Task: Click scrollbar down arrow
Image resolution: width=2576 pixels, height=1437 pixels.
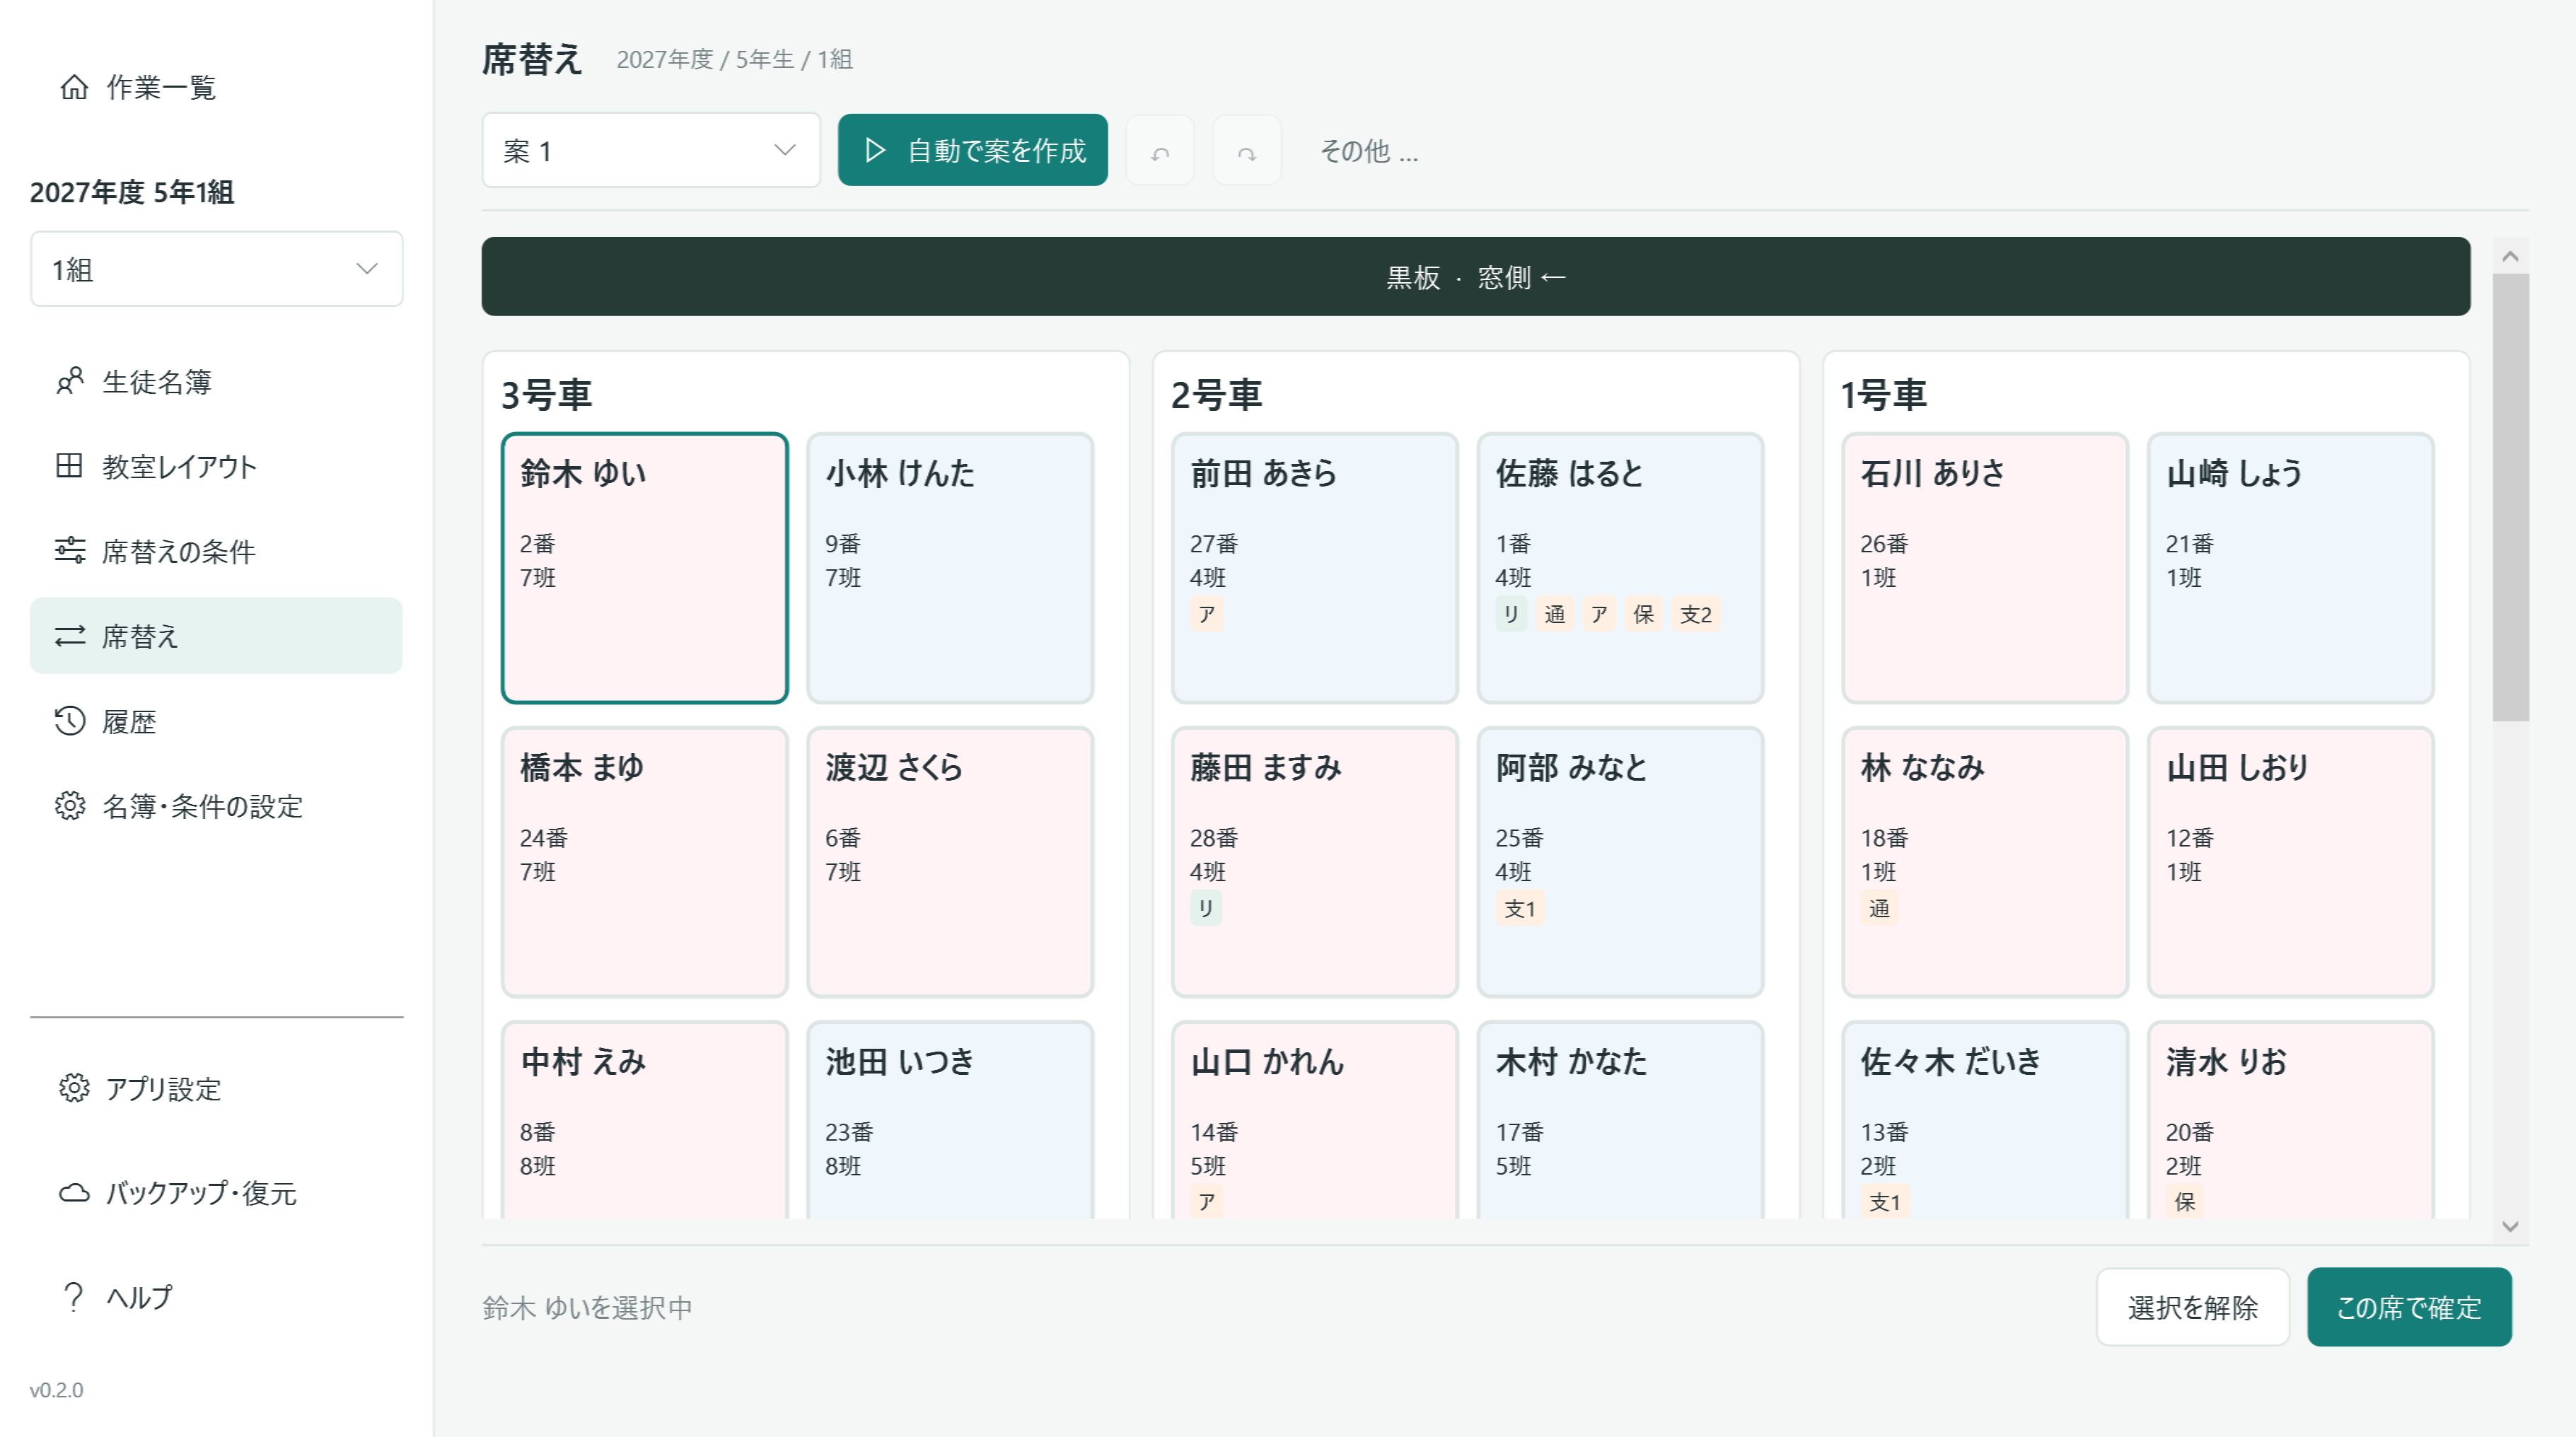Action: tap(2510, 1226)
